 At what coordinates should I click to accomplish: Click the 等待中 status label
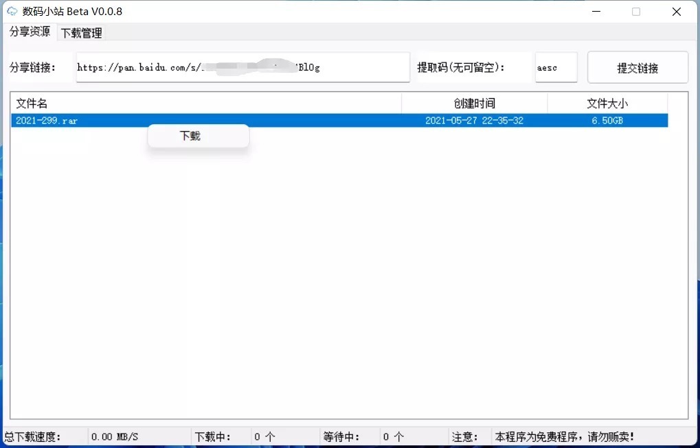[342, 437]
